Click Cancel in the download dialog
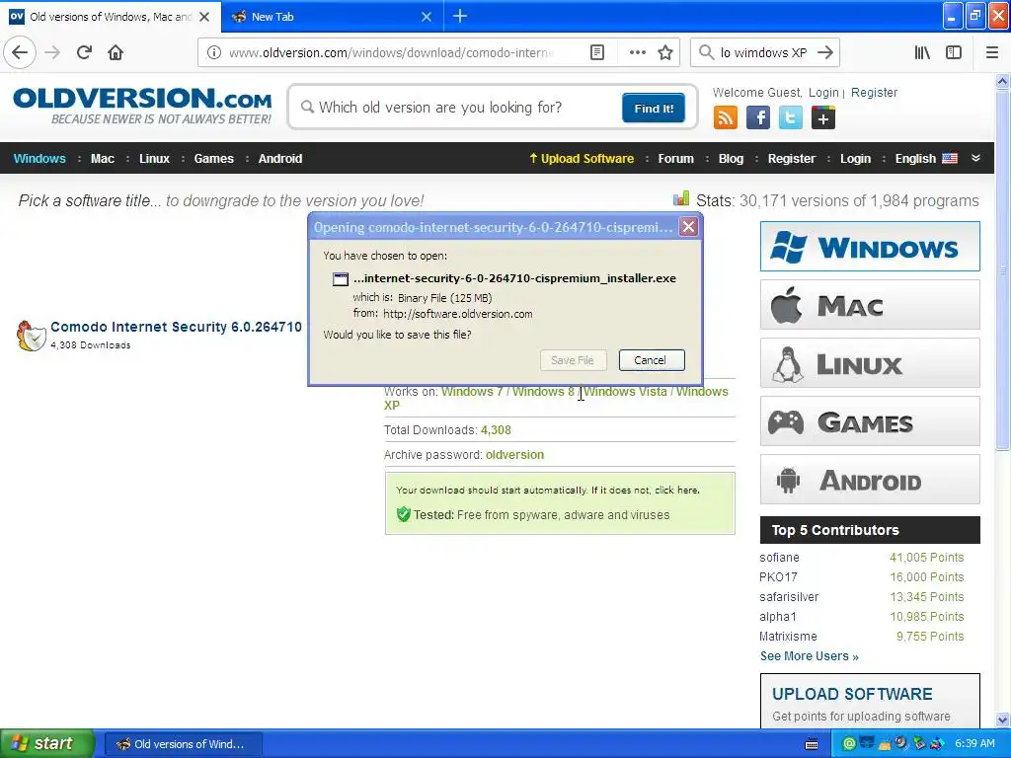Image resolution: width=1011 pixels, height=758 pixels. coord(652,360)
